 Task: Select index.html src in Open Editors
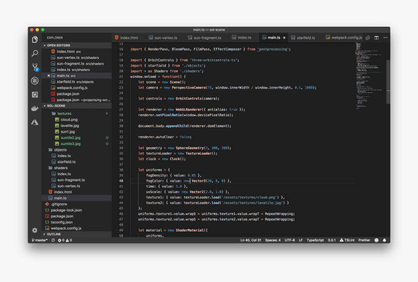click(77, 52)
